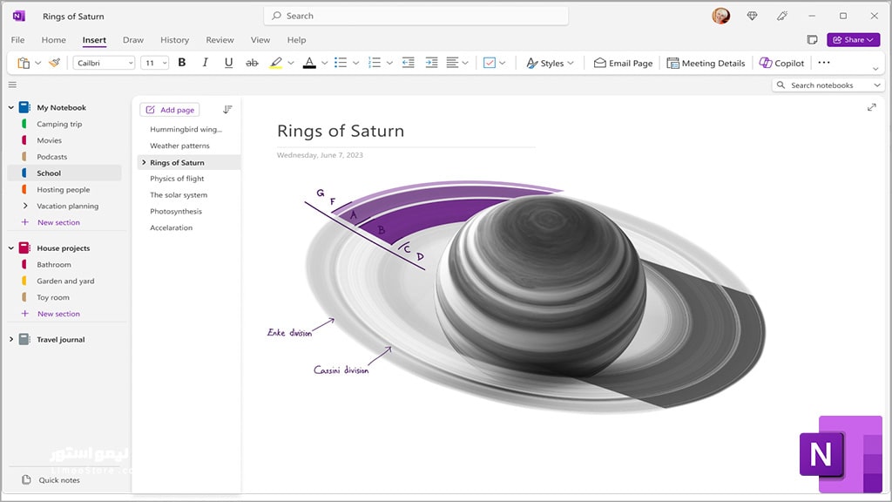The width and height of the screenshot is (892, 502).
Task: Open the Review tab
Action: [220, 40]
